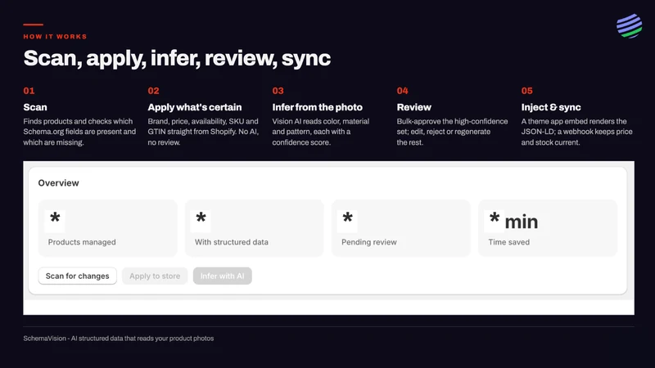Click the Scan for changes button
Viewport: 655px width, 368px height.
coord(77,276)
